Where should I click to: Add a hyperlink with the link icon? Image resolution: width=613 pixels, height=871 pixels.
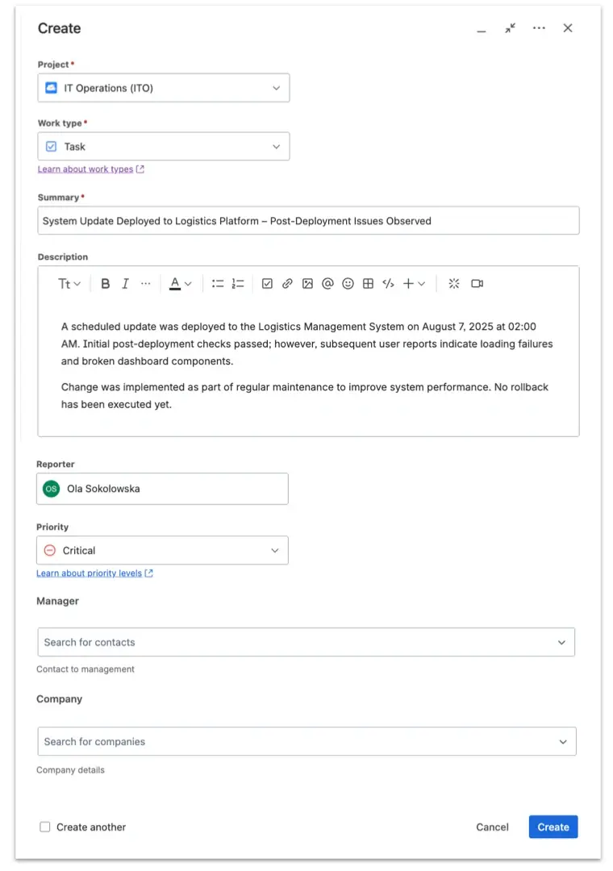click(288, 283)
